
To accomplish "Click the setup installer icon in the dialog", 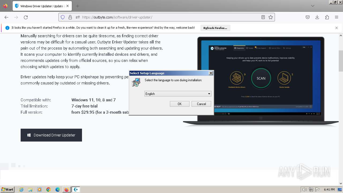I will click(x=136, y=82).
